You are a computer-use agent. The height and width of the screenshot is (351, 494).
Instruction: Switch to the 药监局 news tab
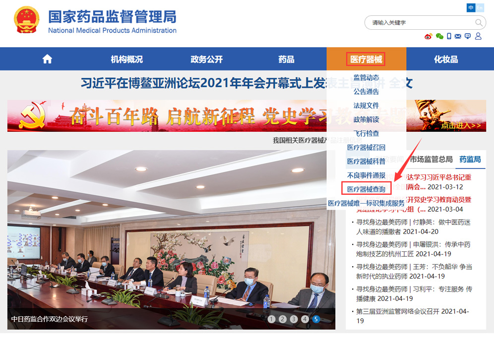pos(470,159)
